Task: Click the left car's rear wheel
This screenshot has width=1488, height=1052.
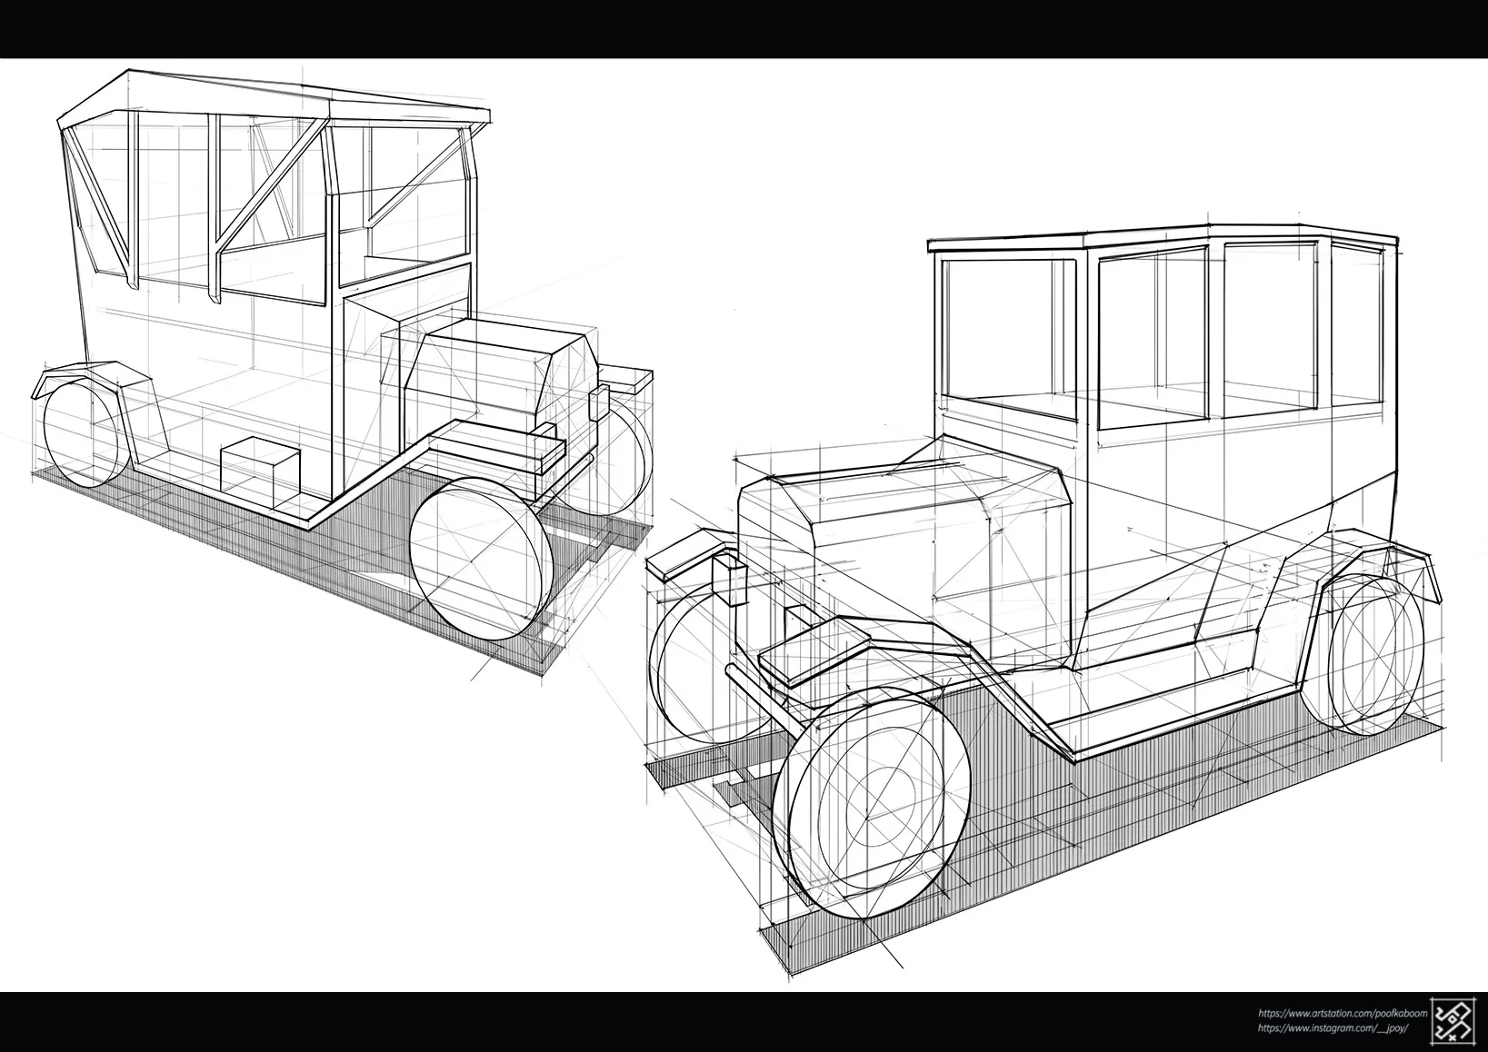Action: click(x=84, y=433)
